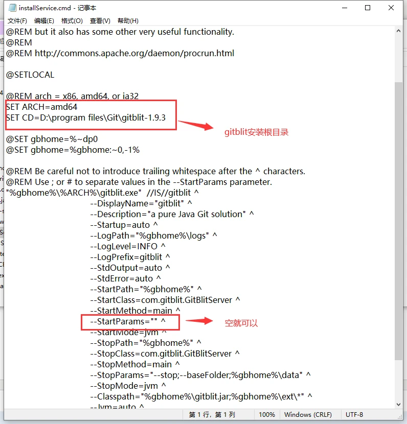Click the --StdOutput=auto line
Viewport: 407px width, 424px height.
[130, 268]
